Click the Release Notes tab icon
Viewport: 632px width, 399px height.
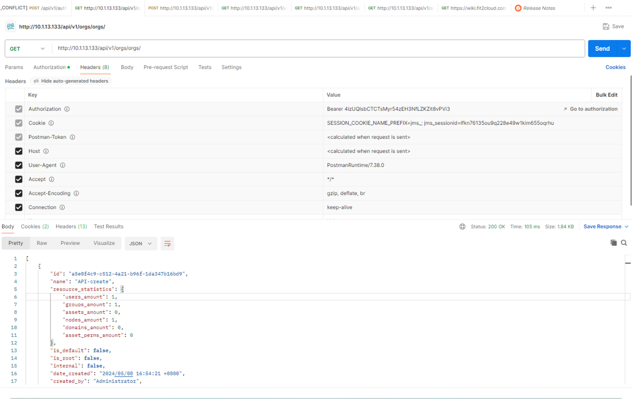(x=518, y=8)
